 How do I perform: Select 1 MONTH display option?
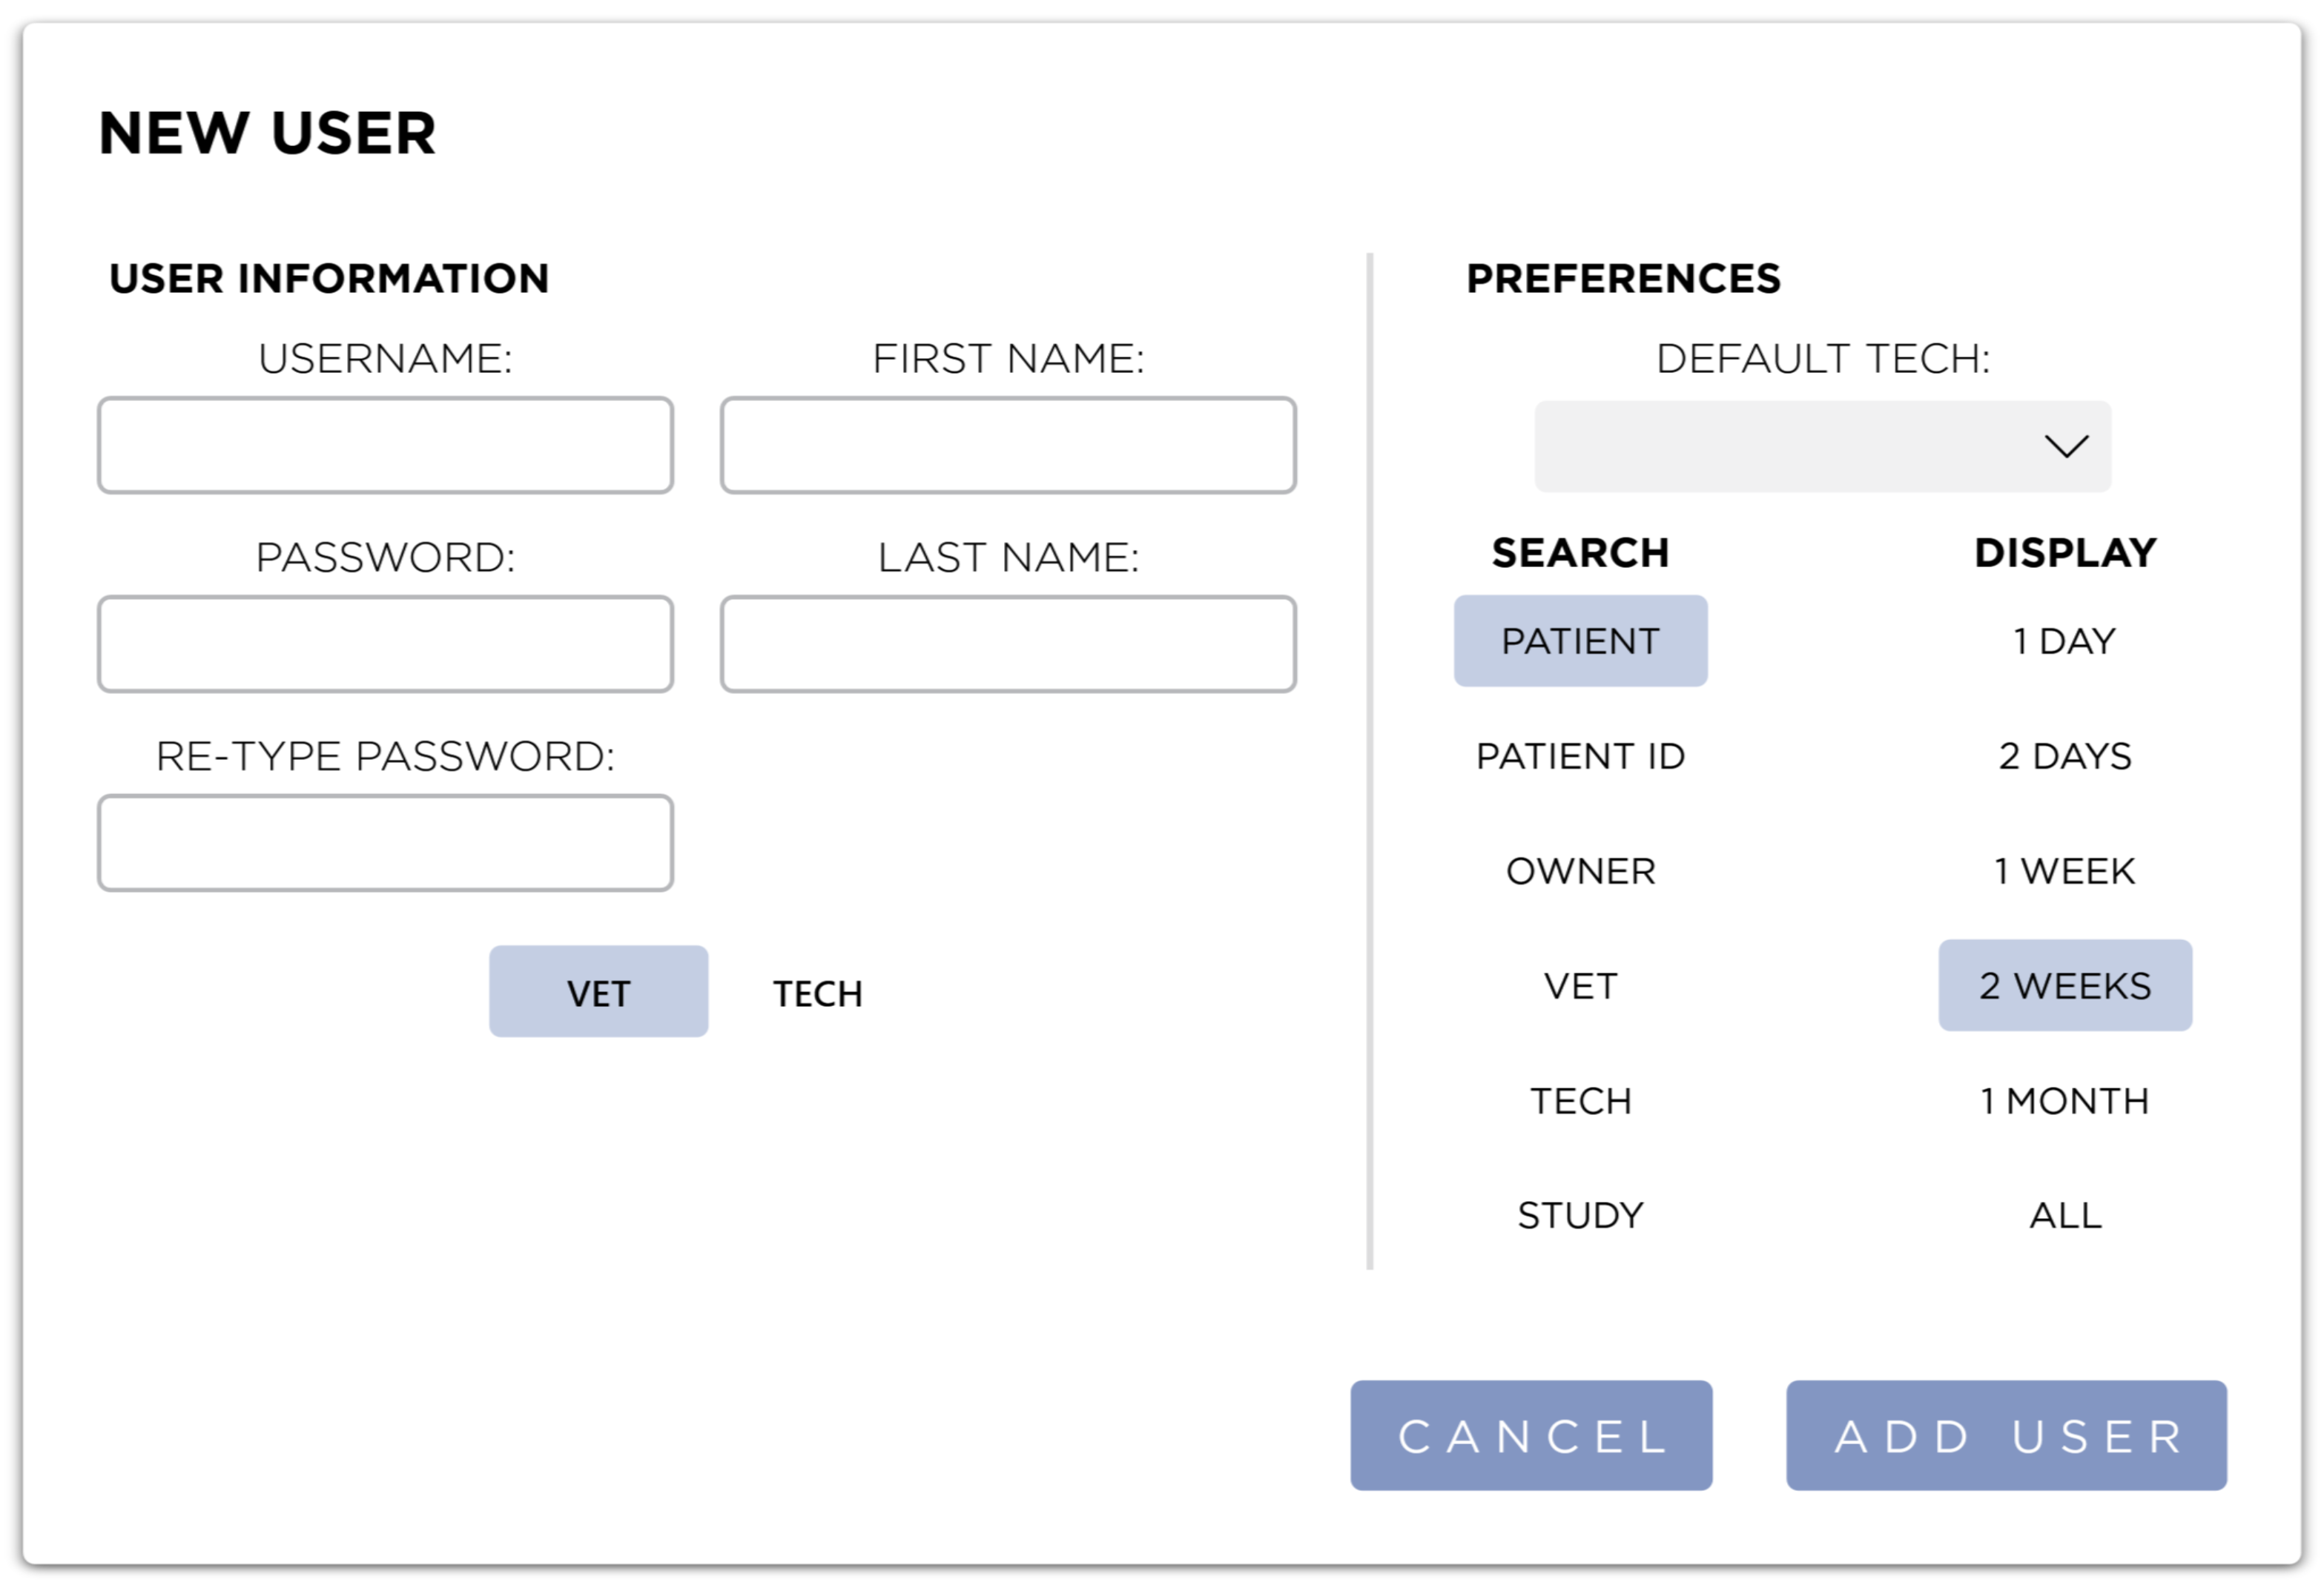point(2065,1101)
